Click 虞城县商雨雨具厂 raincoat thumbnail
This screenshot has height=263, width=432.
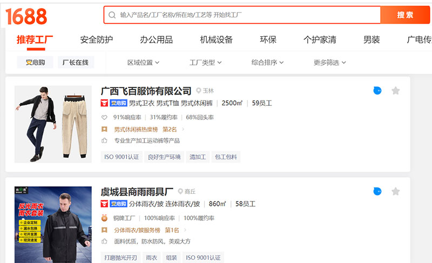point(53,225)
